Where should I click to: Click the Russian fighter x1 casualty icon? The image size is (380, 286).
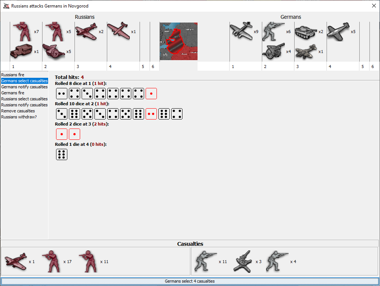click(x=16, y=261)
